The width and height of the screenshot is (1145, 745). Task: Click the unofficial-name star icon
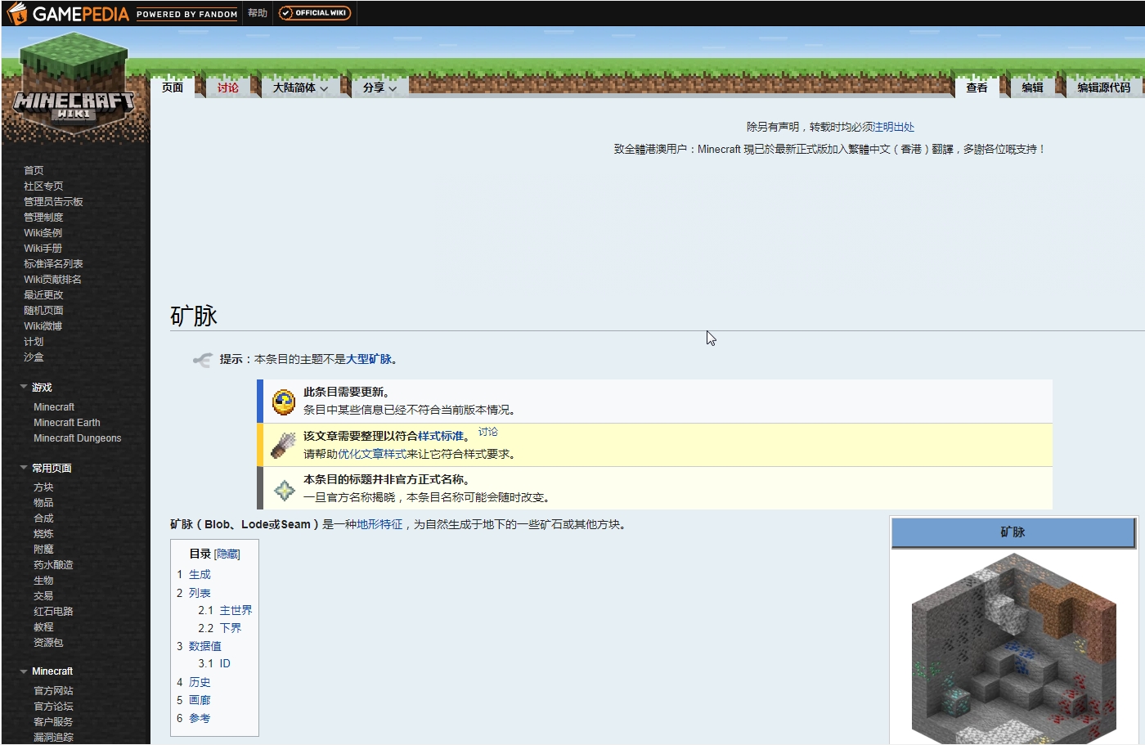click(284, 489)
